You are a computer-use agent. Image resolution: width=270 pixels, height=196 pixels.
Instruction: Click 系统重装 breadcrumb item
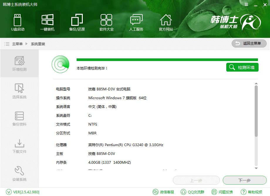[38, 44]
